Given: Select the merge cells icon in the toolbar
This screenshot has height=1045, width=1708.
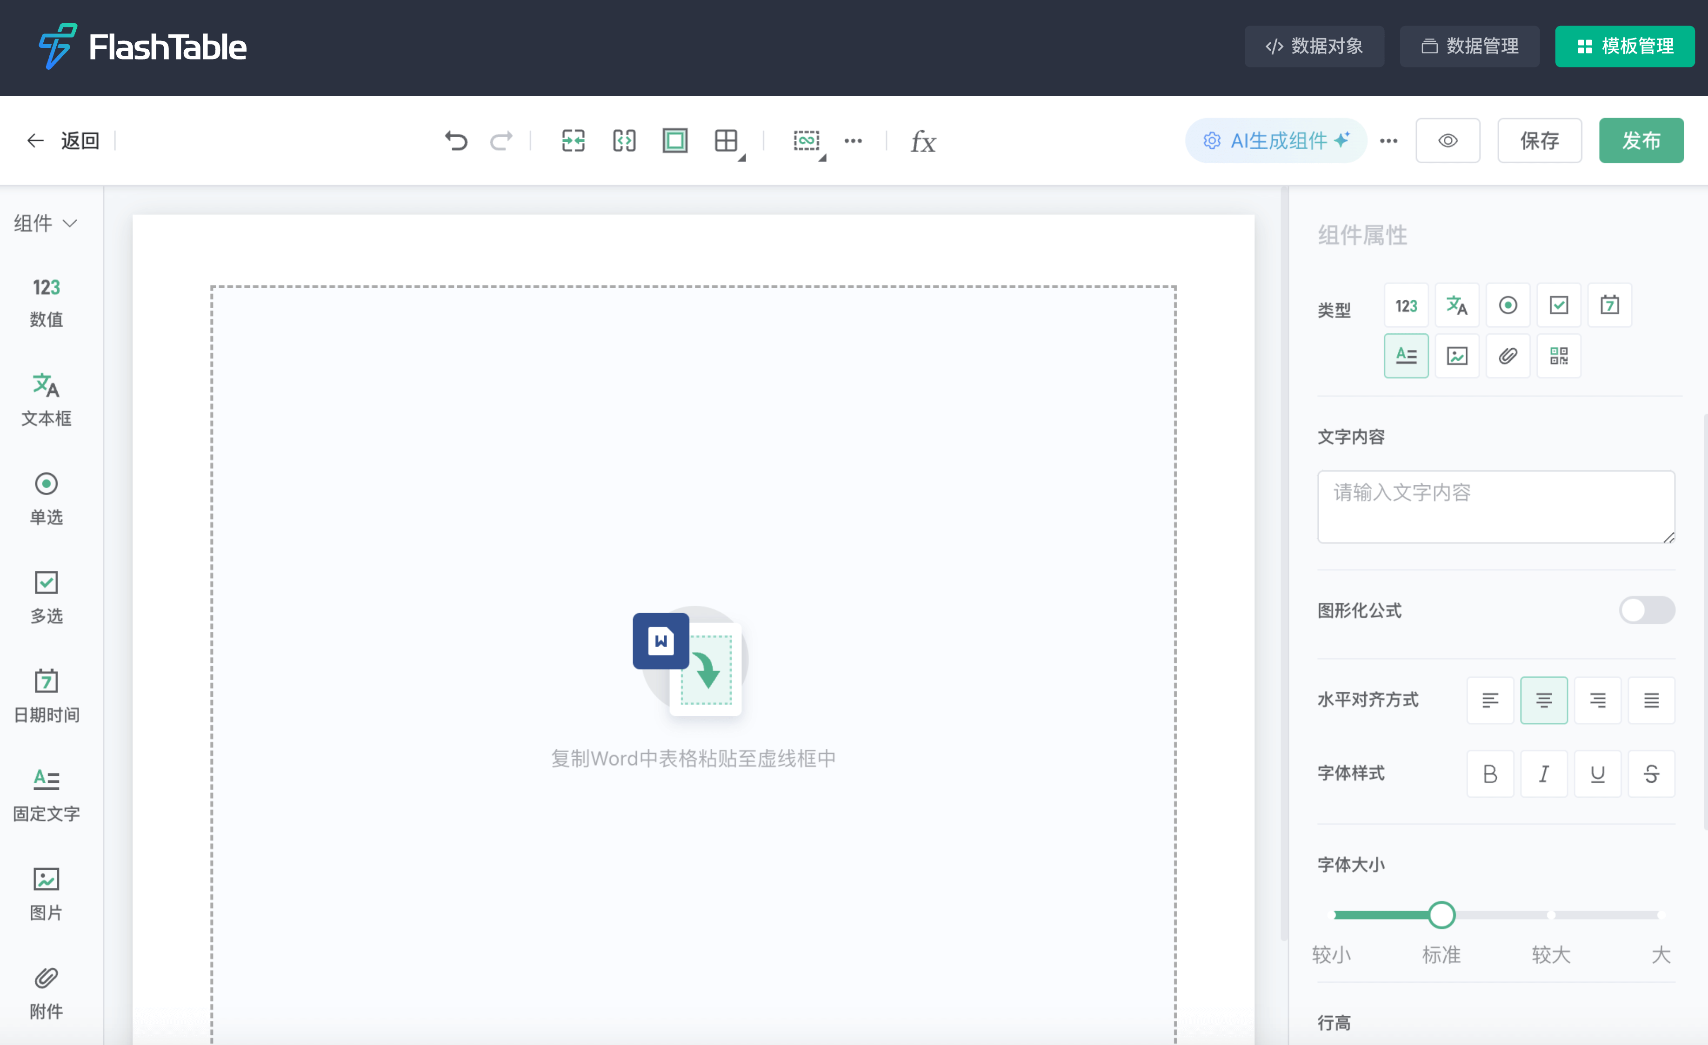Looking at the screenshot, I should click(573, 141).
